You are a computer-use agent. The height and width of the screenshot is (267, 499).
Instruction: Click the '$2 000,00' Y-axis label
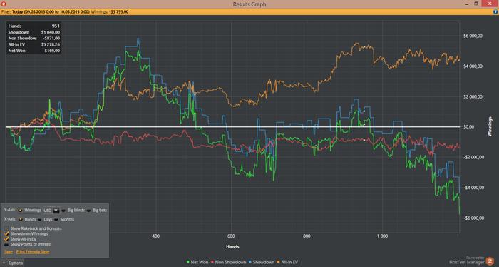(x=473, y=97)
